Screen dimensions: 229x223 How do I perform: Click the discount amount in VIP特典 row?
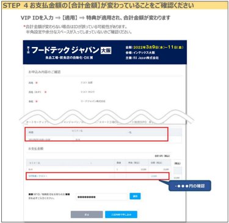[x=154, y=176]
